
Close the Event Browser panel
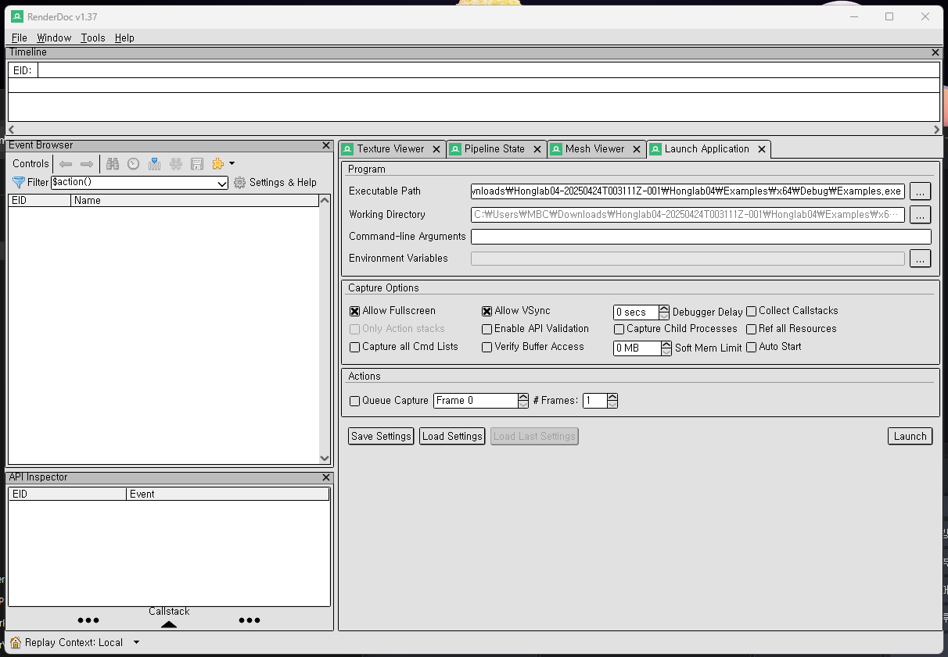pos(326,145)
